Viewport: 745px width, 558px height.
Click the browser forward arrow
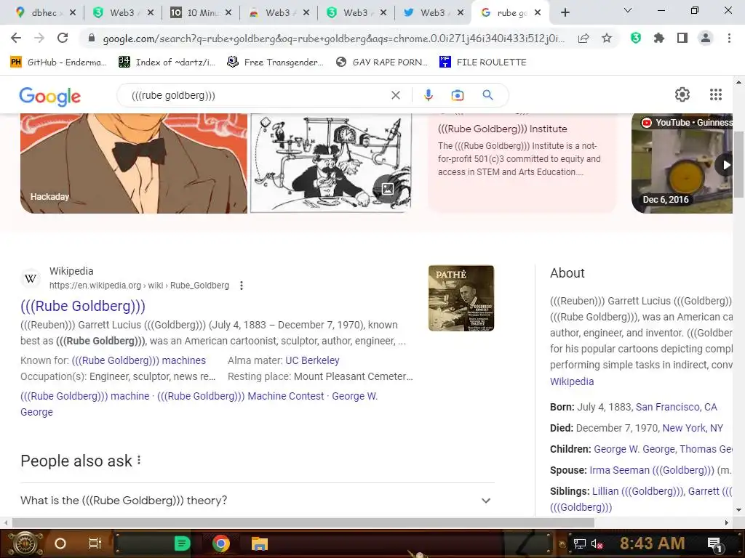(39, 38)
